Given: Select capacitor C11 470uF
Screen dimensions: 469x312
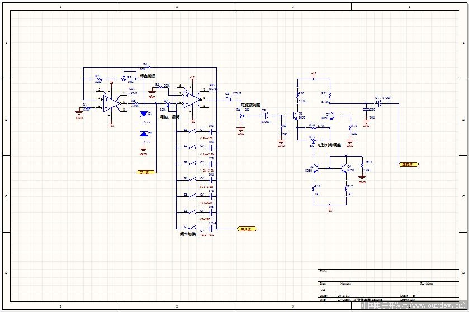Looking at the screenshot, I should (378, 103).
